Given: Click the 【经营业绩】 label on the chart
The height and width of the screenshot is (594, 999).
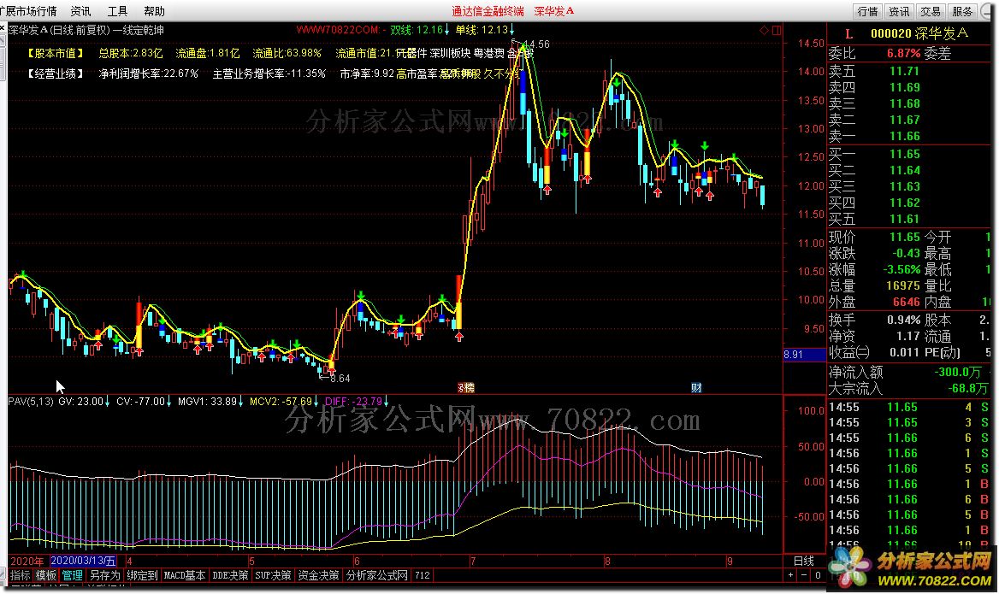Looking at the screenshot, I should coord(55,74).
